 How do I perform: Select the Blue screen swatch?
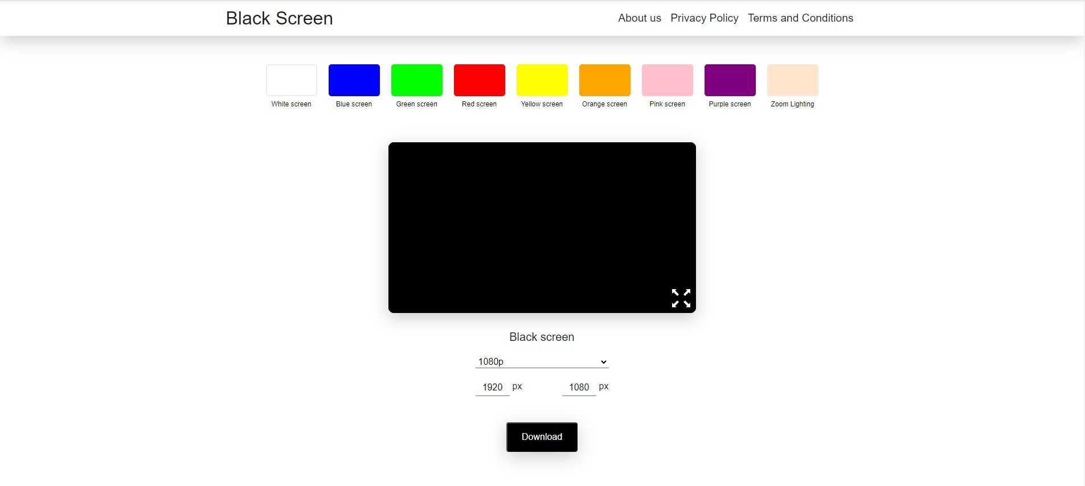pyautogui.click(x=354, y=80)
